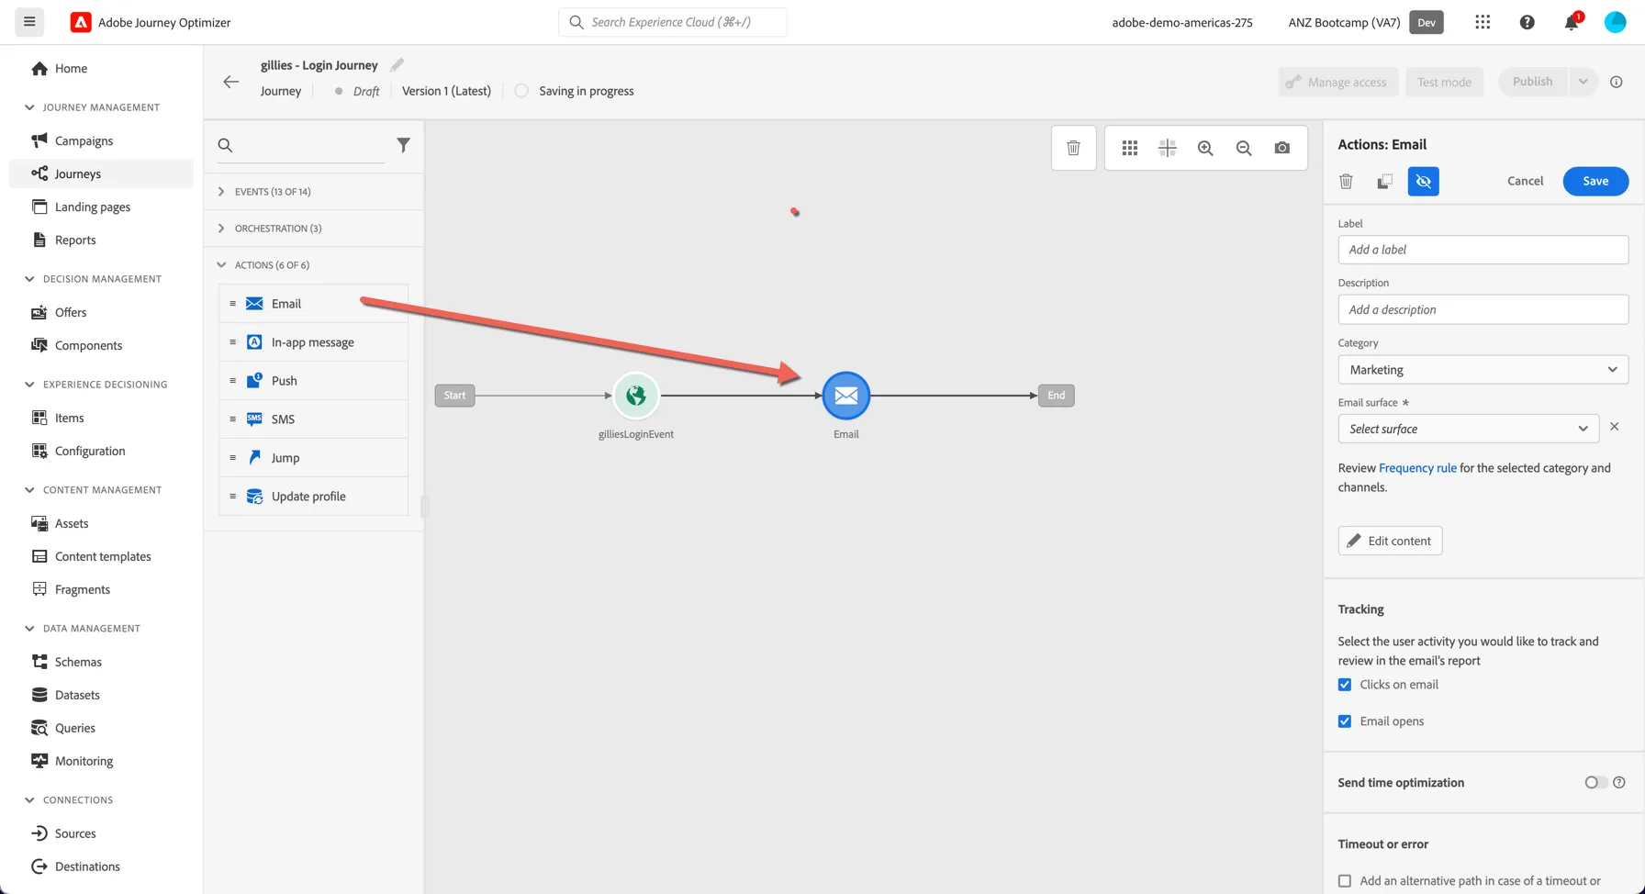Go back with the left arrow

230,82
